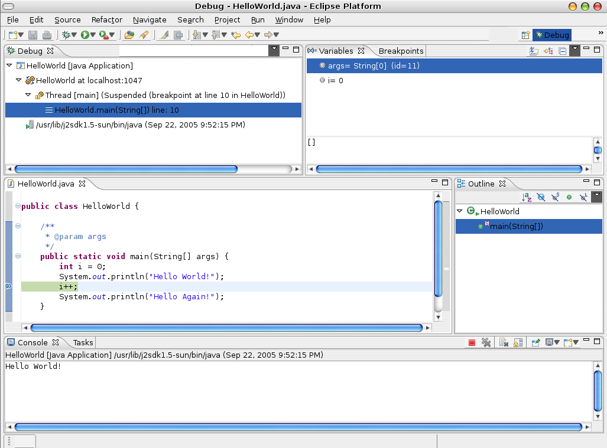Image resolution: width=607 pixels, height=448 pixels.
Task: Open the Outline view dropdown menu
Action: [x=597, y=197]
